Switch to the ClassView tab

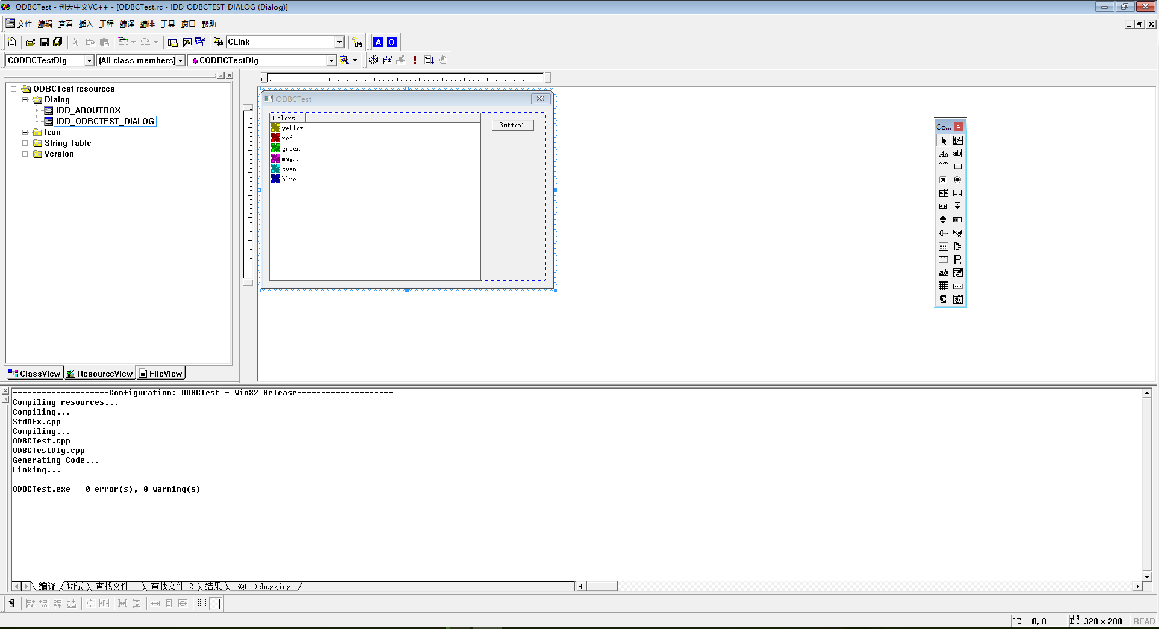tap(34, 374)
